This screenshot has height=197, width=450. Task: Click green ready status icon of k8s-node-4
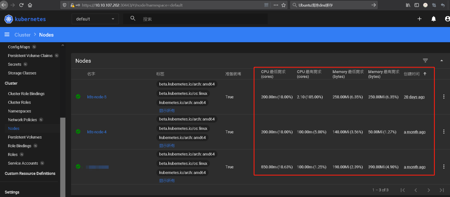pyautogui.click(x=78, y=132)
